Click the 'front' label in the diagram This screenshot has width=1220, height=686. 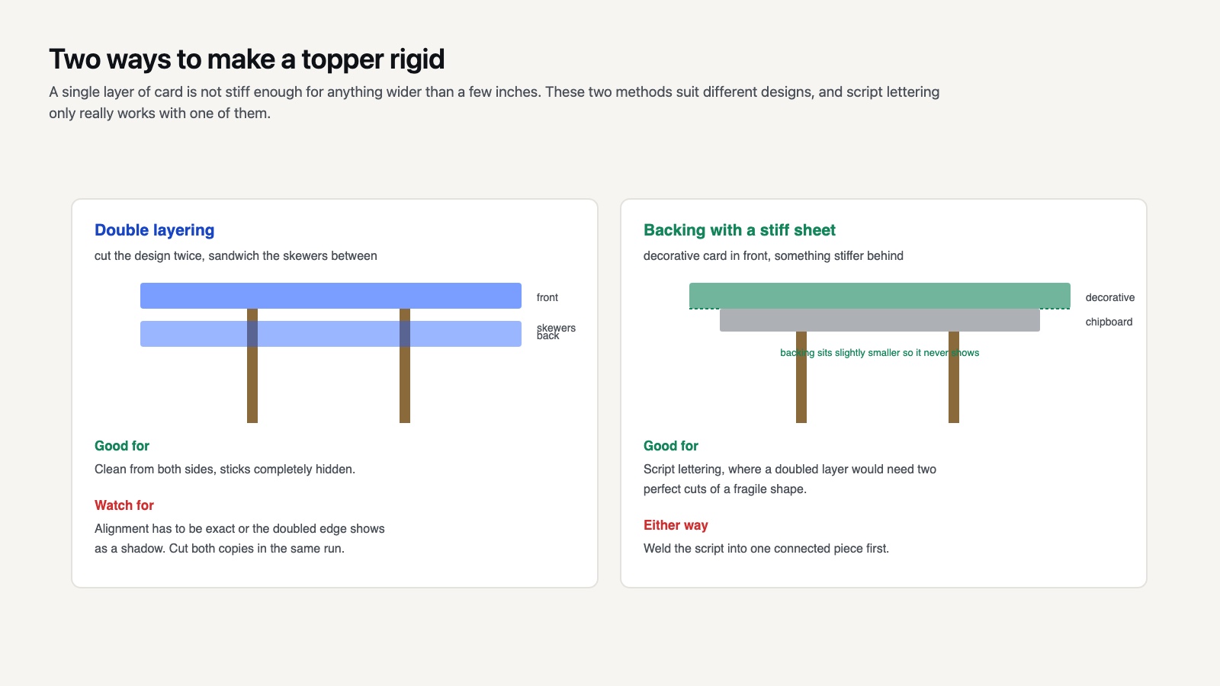tap(547, 297)
